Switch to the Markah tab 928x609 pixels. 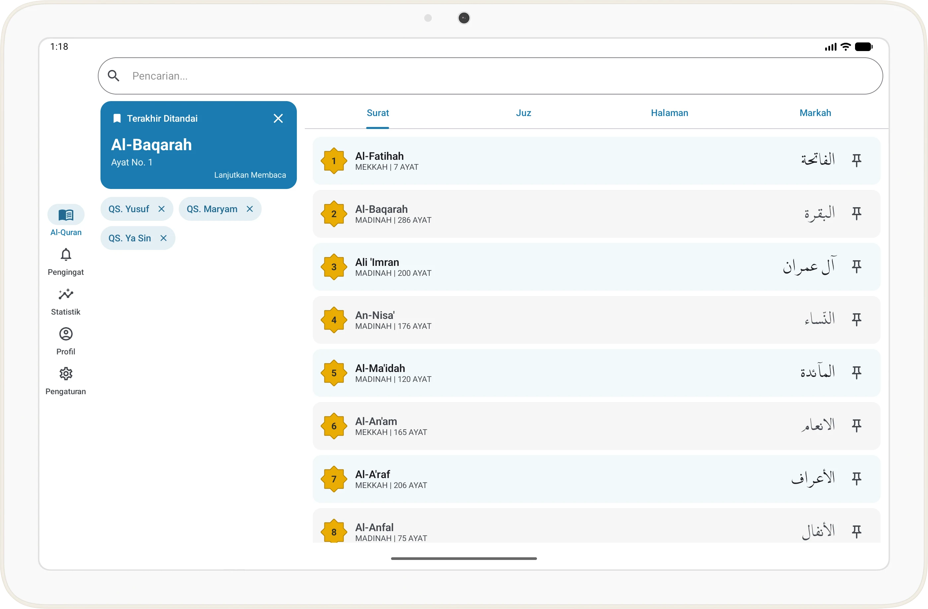click(x=815, y=113)
